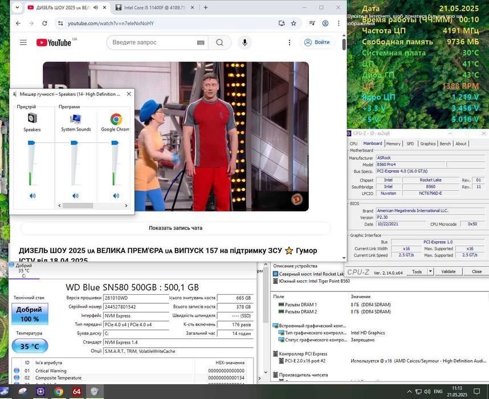The height and width of the screenshot is (399, 489).
Task: Click Контроллер PCI Express tree row in AIDA64
Action: (x=300, y=354)
